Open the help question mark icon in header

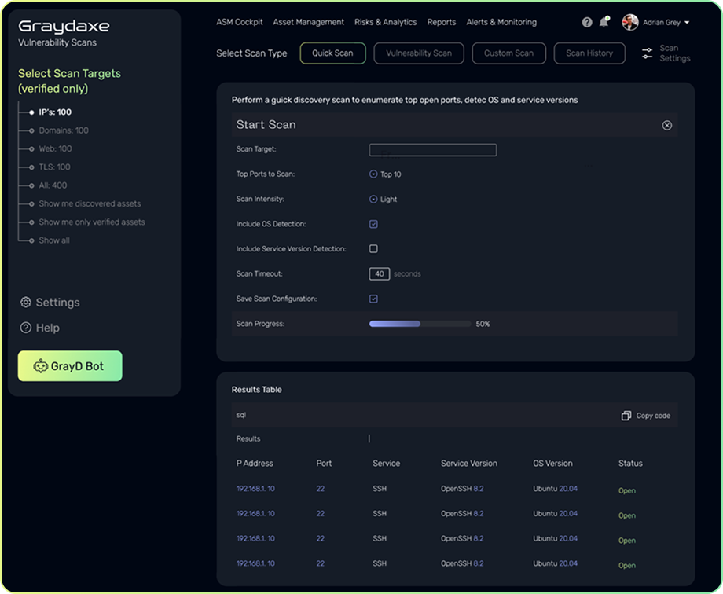pyautogui.click(x=587, y=23)
